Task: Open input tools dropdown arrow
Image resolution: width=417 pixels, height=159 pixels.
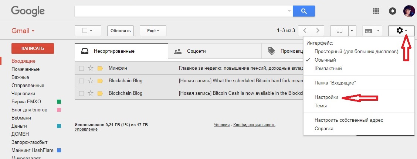Action: pos(378,31)
